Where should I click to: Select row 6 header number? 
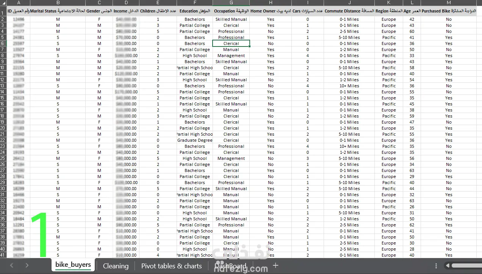(x=3, y=43)
